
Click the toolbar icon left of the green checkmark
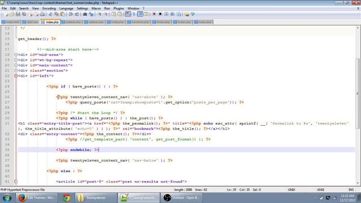coord(187,14)
